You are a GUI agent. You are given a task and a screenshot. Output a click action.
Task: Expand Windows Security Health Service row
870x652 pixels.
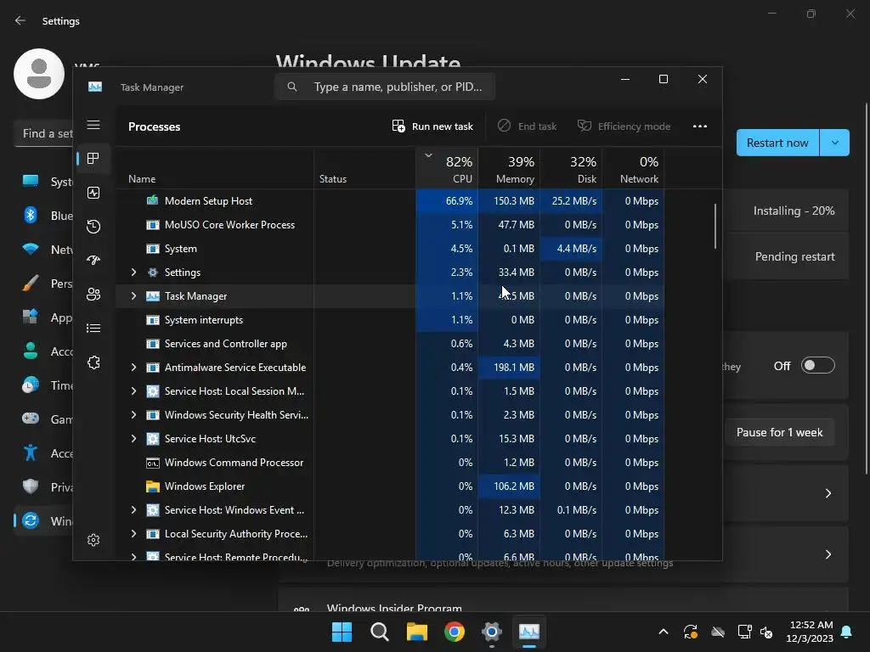click(133, 414)
